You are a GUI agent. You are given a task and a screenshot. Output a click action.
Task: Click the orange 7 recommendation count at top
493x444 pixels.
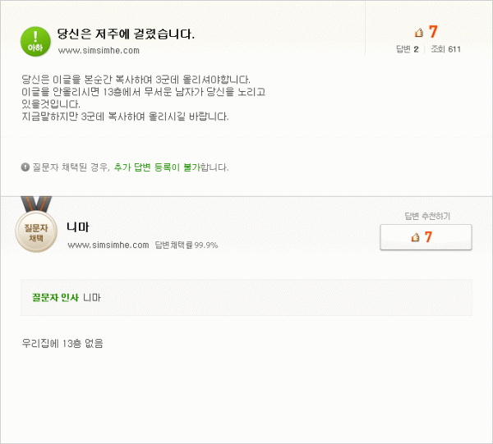(433, 32)
